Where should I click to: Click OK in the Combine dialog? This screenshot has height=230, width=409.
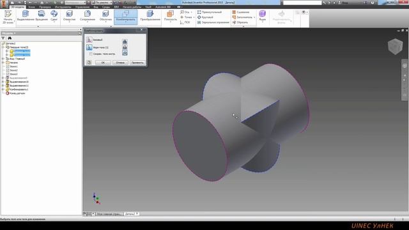click(103, 63)
